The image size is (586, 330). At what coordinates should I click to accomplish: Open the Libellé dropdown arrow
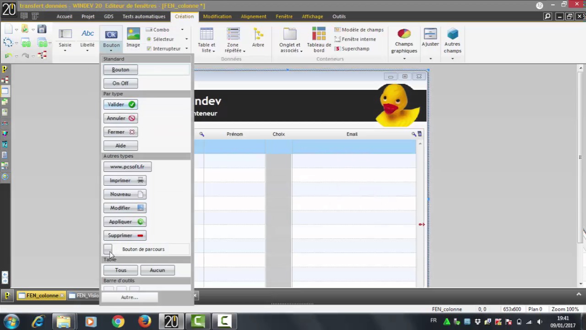click(x=87, y=51)
